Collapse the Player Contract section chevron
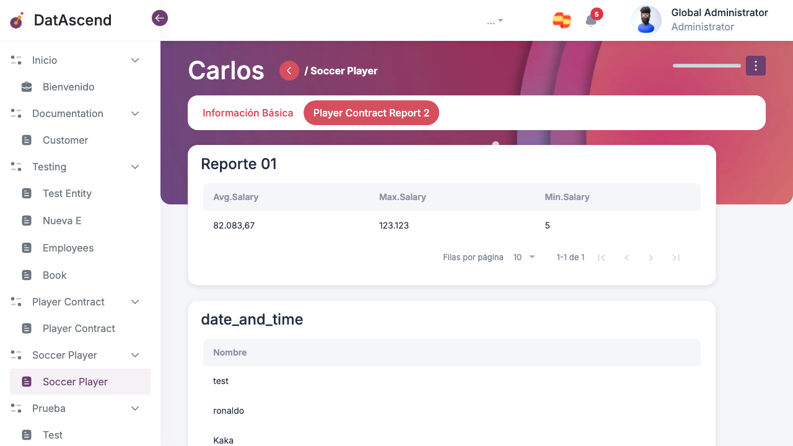The width and height of the screenshot is (793, 446). coord(135,302)
